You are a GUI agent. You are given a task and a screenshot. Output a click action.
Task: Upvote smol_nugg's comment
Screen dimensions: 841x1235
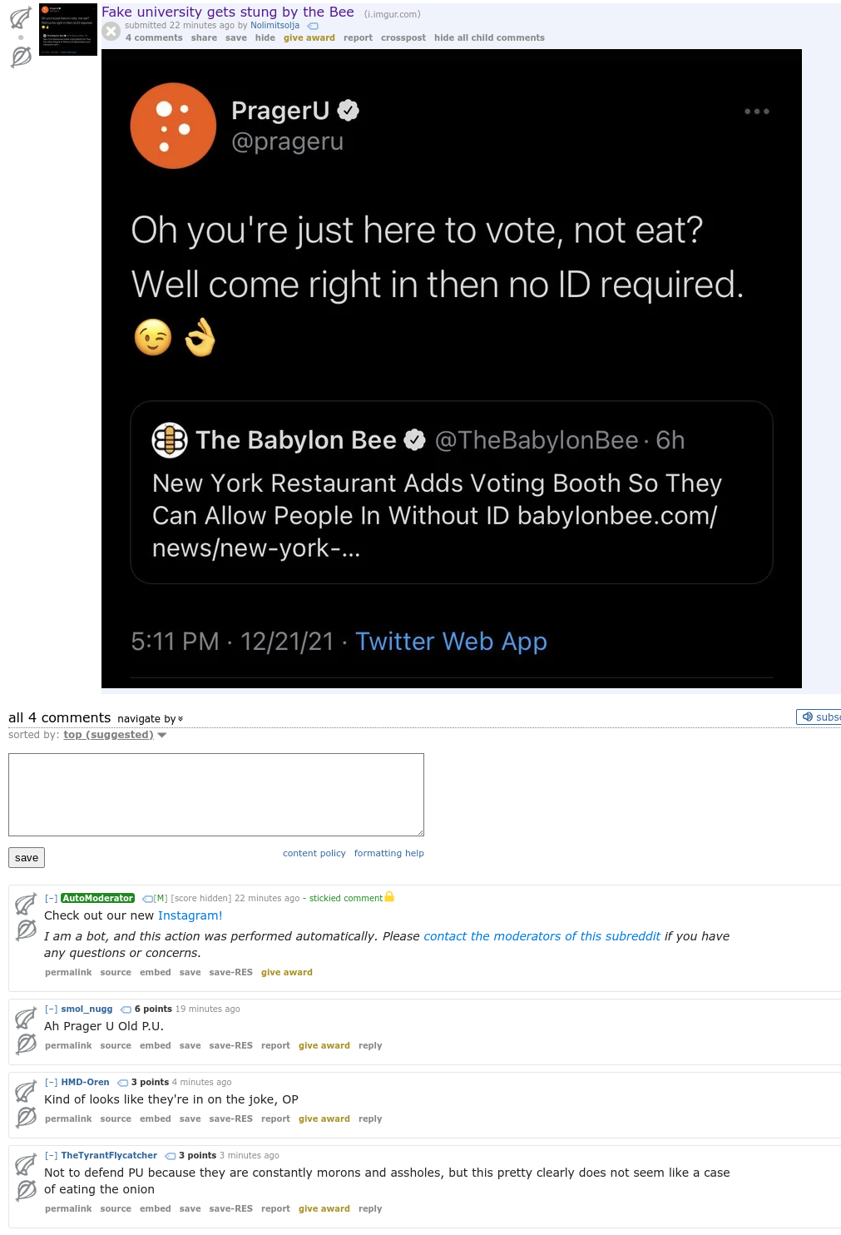pos(26,1018)
